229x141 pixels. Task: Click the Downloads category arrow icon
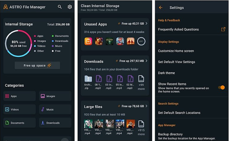coord(43,123)
